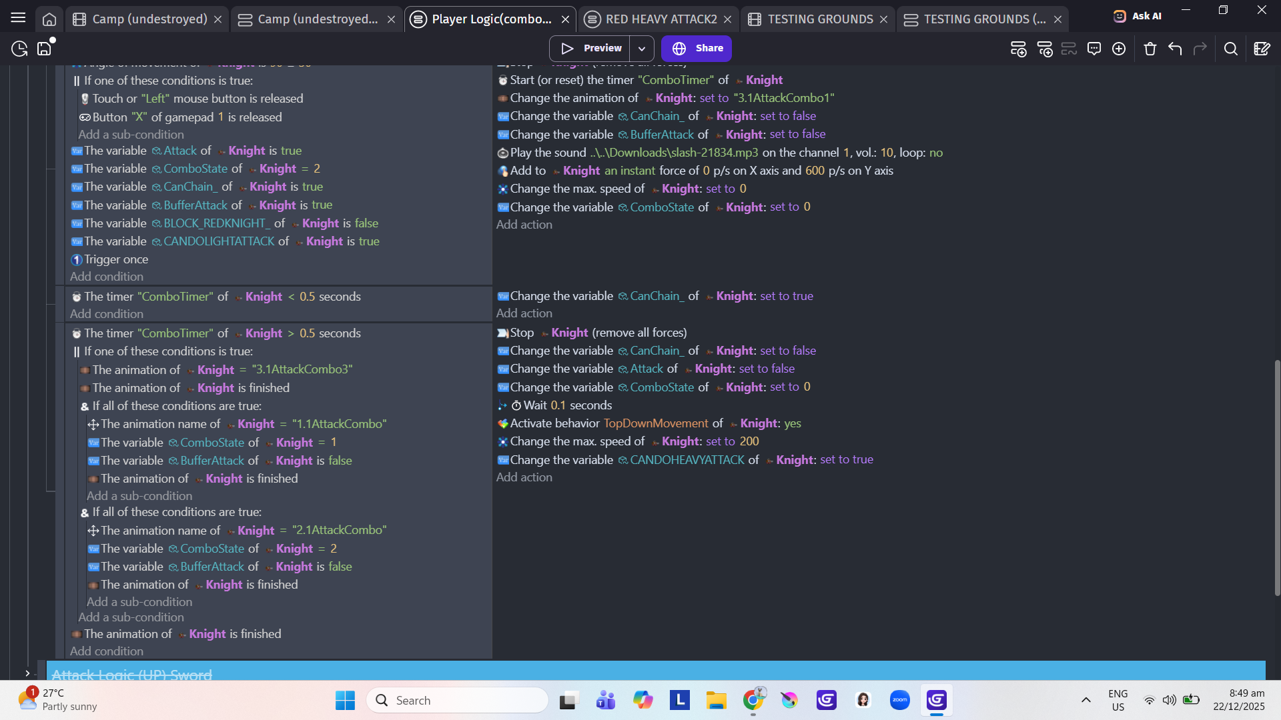
Task: Click the Add a sub-event icon
Action: coord(1045,49)
